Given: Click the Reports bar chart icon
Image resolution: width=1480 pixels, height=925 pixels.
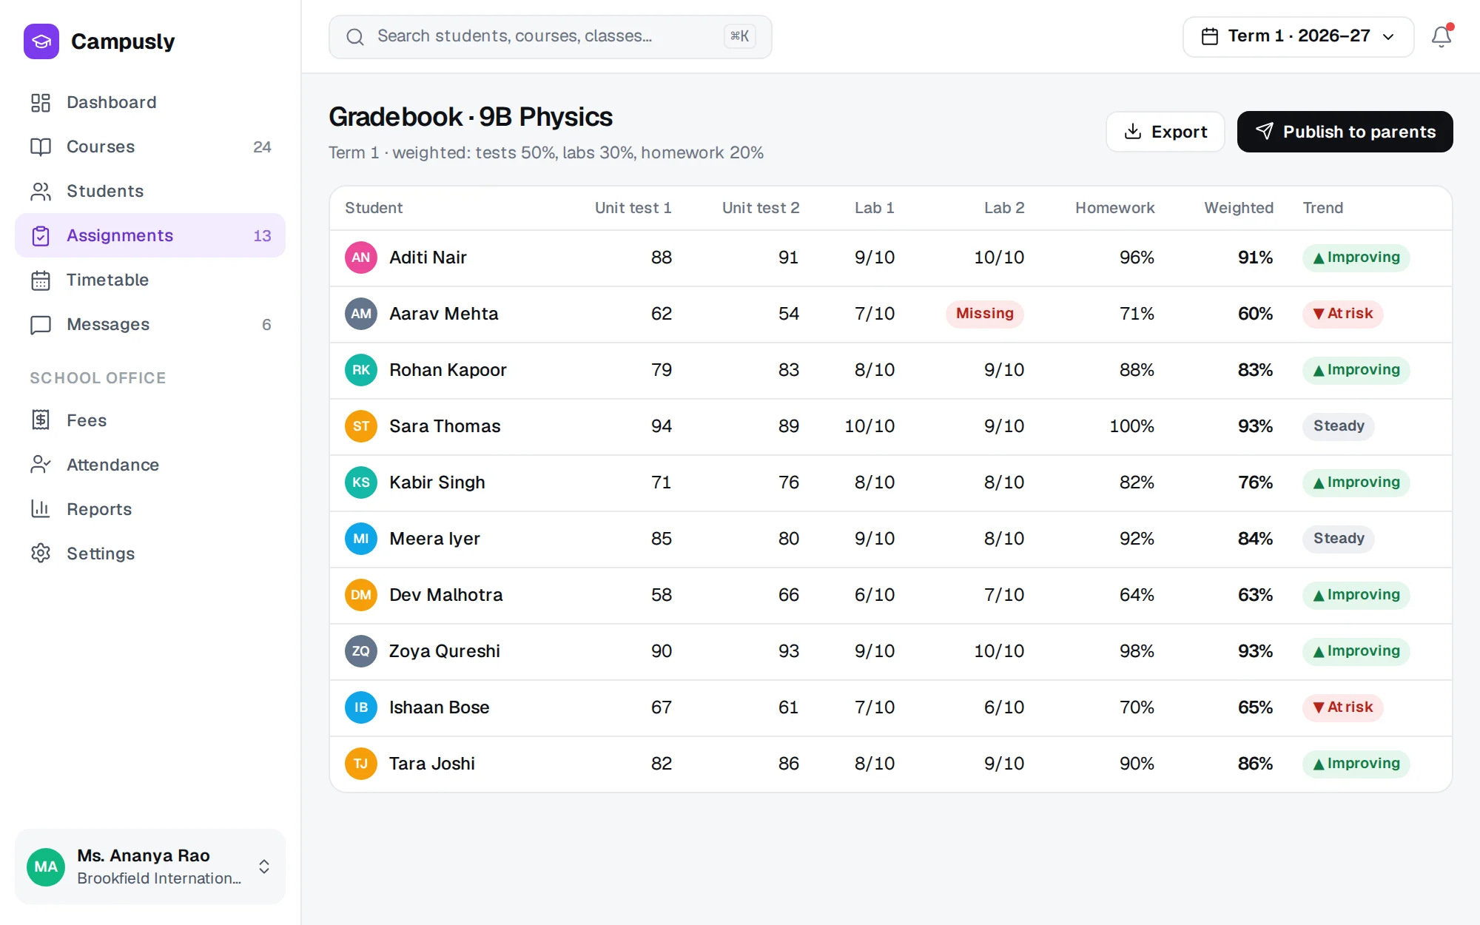Looking at the screenshot, I should (41, 509).
